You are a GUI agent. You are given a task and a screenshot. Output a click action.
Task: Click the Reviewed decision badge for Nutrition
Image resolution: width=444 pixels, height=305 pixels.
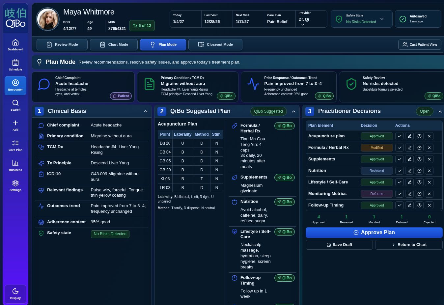[377, 171]
